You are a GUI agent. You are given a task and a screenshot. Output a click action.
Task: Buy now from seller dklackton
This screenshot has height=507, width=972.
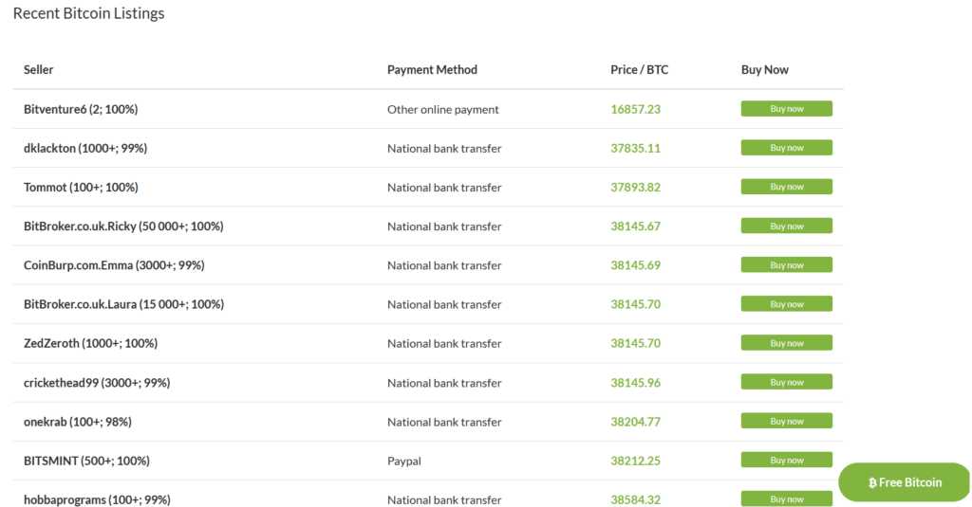[786, 148]
